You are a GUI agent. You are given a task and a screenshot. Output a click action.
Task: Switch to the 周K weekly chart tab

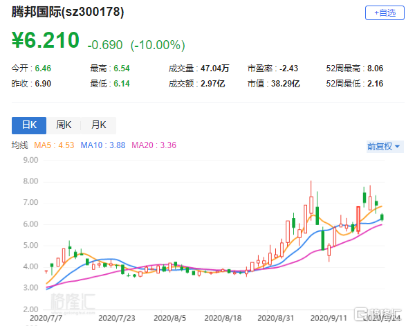point(64,125)
